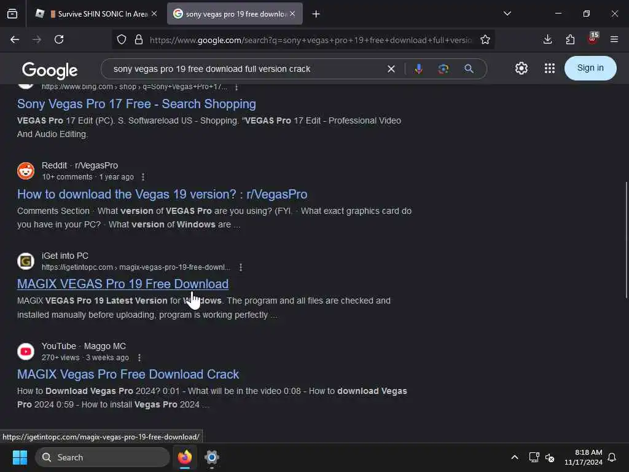Open the extensions puzzle-piece menu
The width and height of the screenshot is (629, 472).
click(x=570, y=40)
